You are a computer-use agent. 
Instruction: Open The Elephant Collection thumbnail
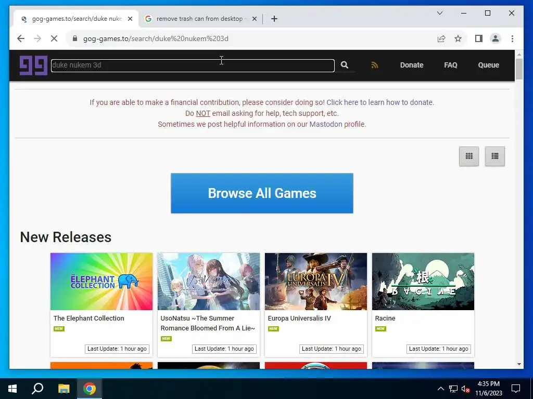[x=101, y=281]
